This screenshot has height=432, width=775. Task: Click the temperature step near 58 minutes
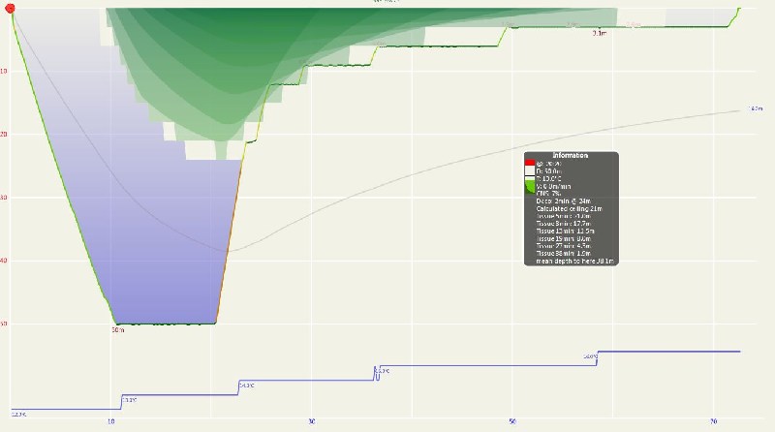click(598, 356)
